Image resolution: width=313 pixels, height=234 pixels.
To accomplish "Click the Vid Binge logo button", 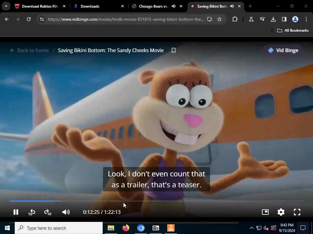I will pos(283,50).
